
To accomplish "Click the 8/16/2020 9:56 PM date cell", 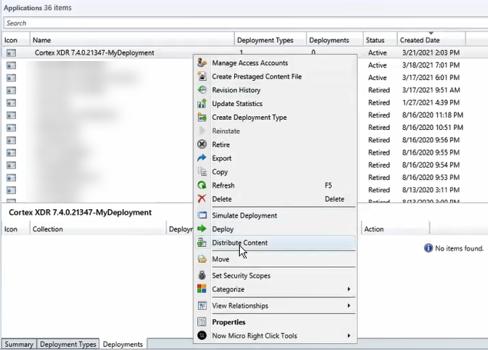I will [x=431, y=140].
